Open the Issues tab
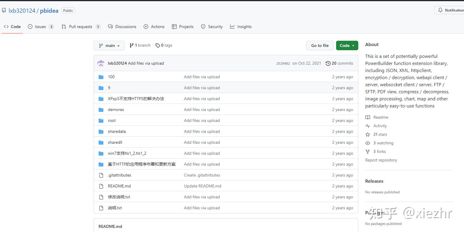Image resolution: width=464 pixels, height=232 pixels. point(41,27)
